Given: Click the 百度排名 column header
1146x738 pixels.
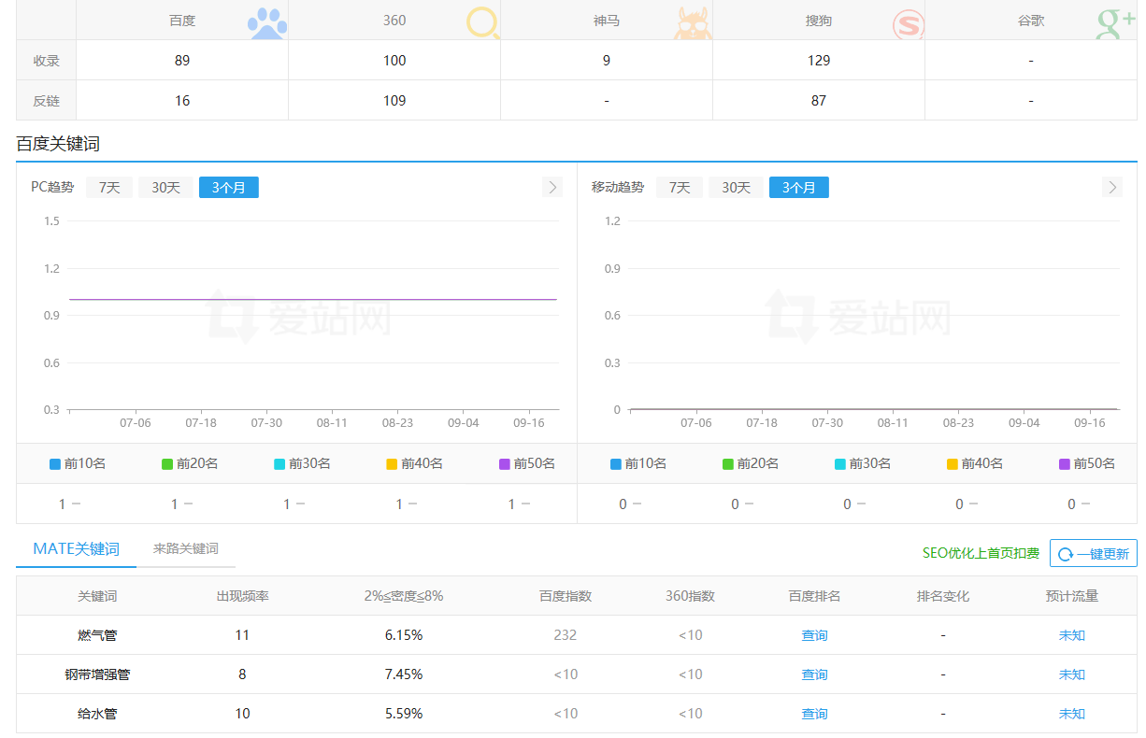Looking at the screenshot, I should pyautogui.click(x=814, y=596).
